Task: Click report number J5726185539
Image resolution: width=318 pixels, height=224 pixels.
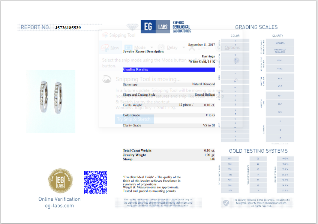Action: pyautogui.click(x=68, y=28)
